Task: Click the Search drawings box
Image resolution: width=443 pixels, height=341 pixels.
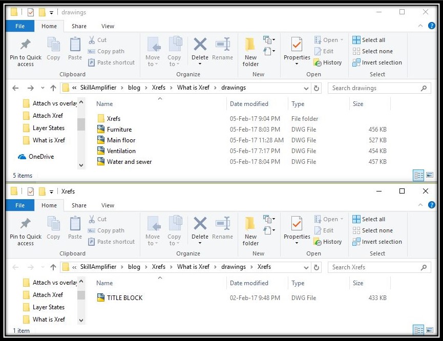Action: (379, 88)
